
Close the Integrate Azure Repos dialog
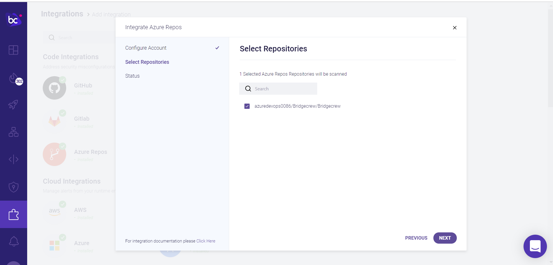pos(454,28)
